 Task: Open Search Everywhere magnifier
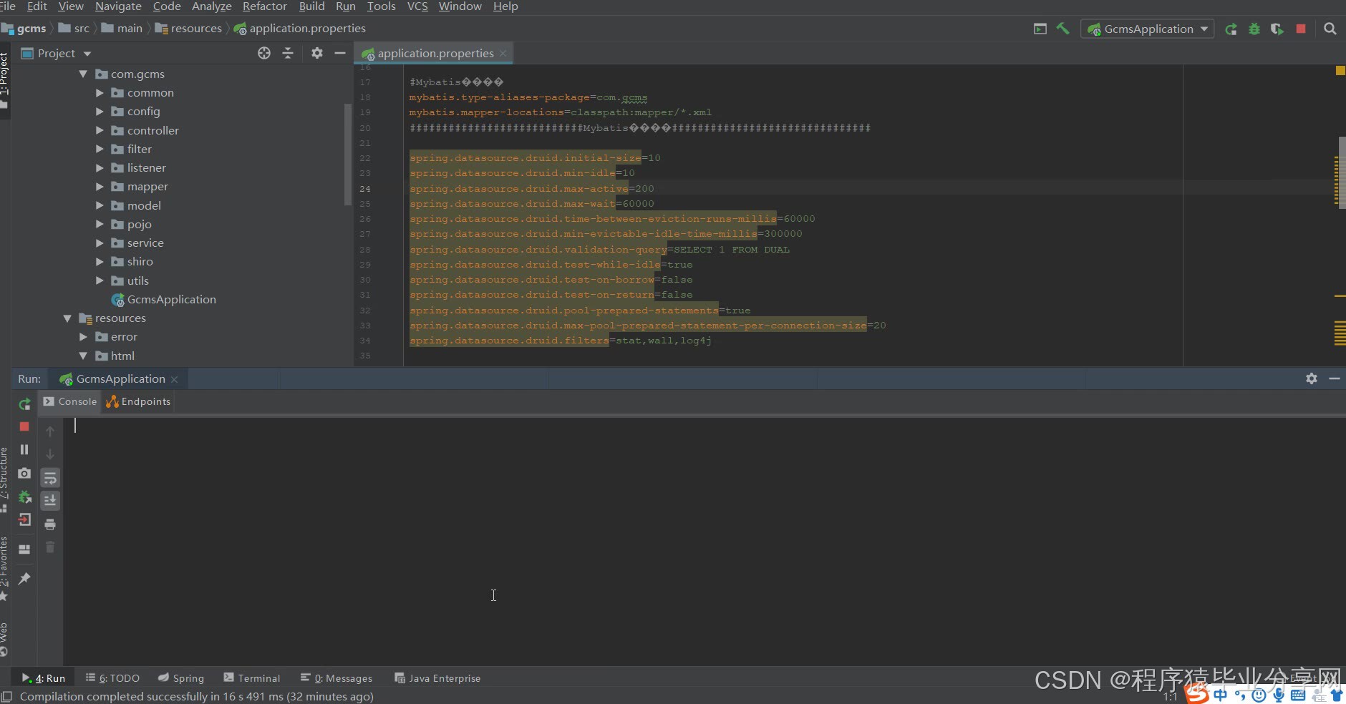[x=1330, y=29]
